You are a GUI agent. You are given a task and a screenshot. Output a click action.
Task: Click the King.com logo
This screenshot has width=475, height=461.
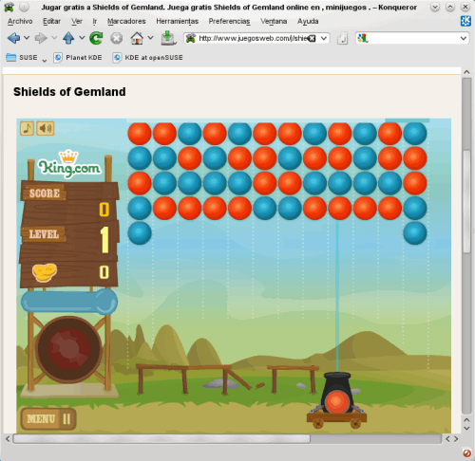pos(69,166)
